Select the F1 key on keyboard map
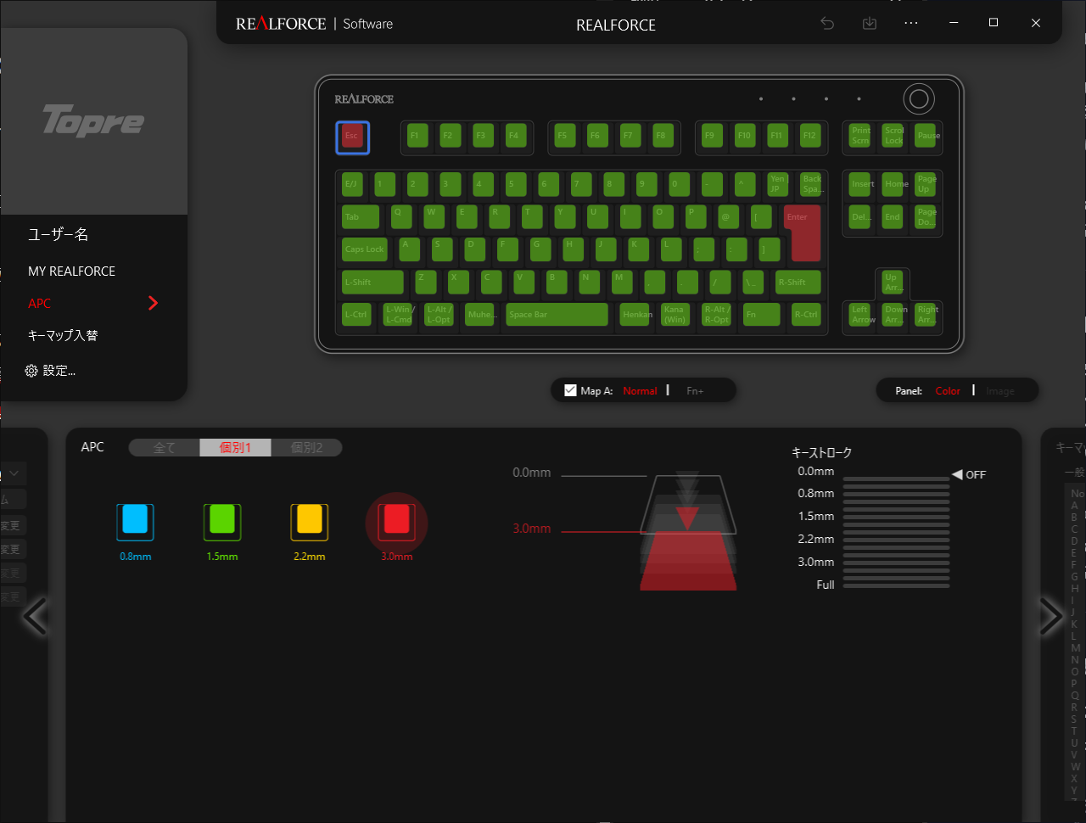 (417, 136)
